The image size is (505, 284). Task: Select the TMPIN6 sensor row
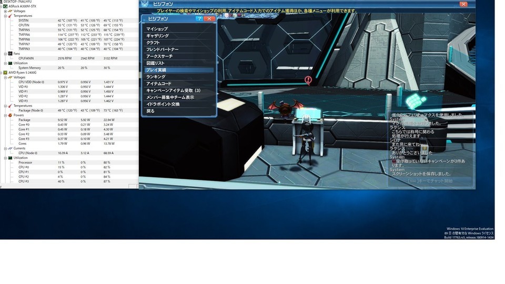click(69, 35)
